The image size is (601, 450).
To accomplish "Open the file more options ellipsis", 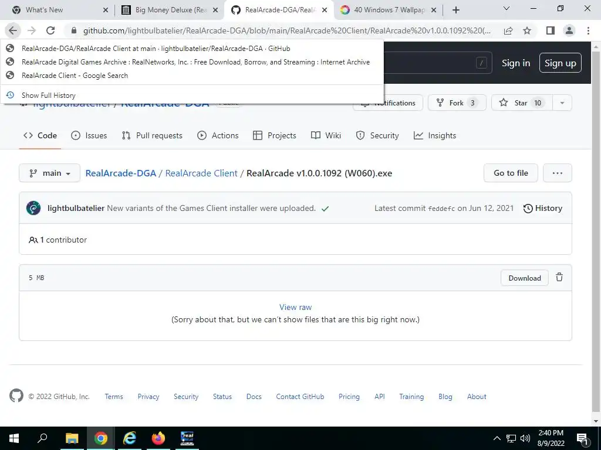I will coord(558,173).
